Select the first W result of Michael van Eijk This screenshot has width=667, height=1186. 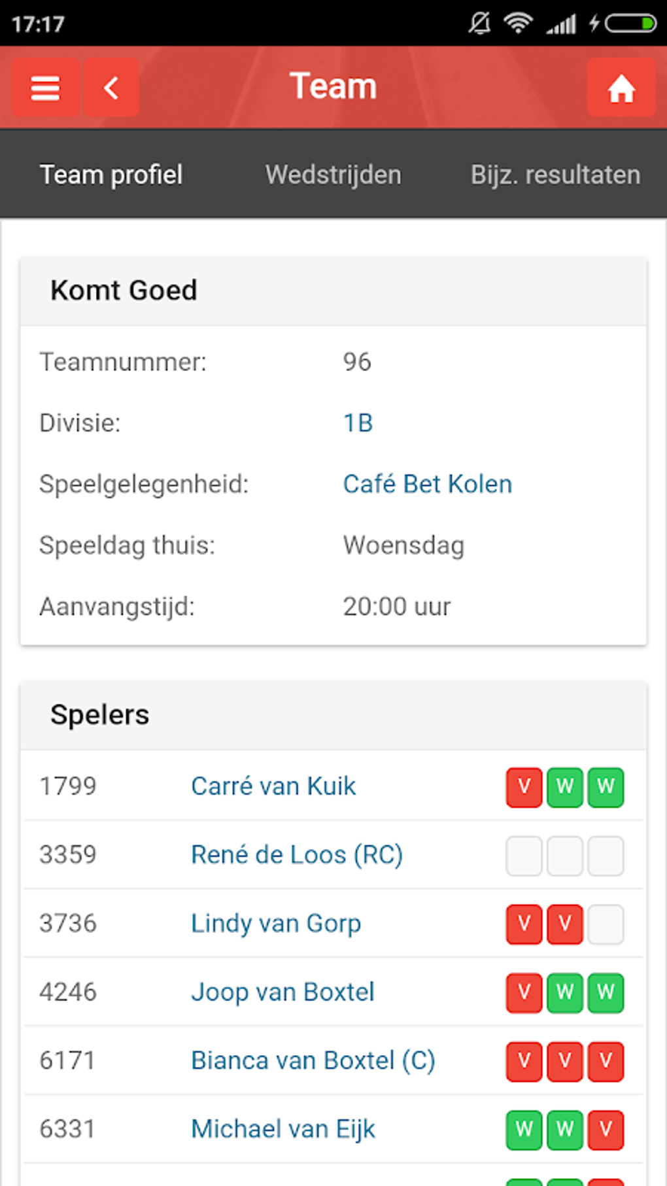tap(523, 1128)
